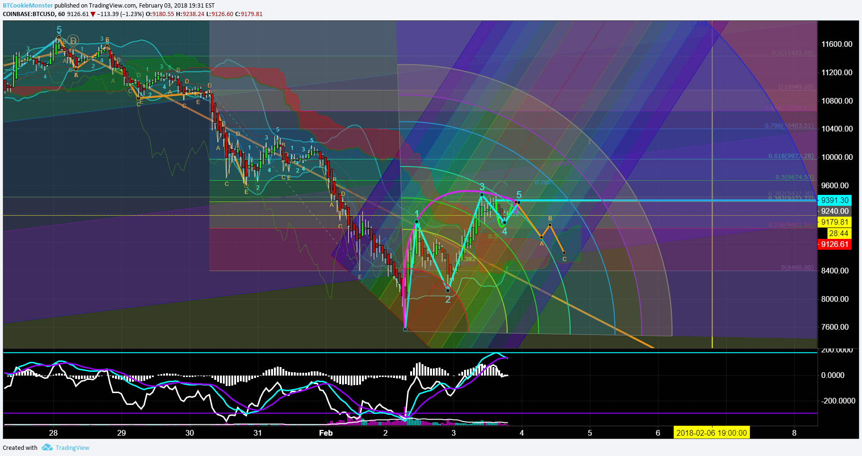Select the 0.786(10403.51) Fibonacci level label
This screenshot has height=456, width=862.
click(789, 126)
